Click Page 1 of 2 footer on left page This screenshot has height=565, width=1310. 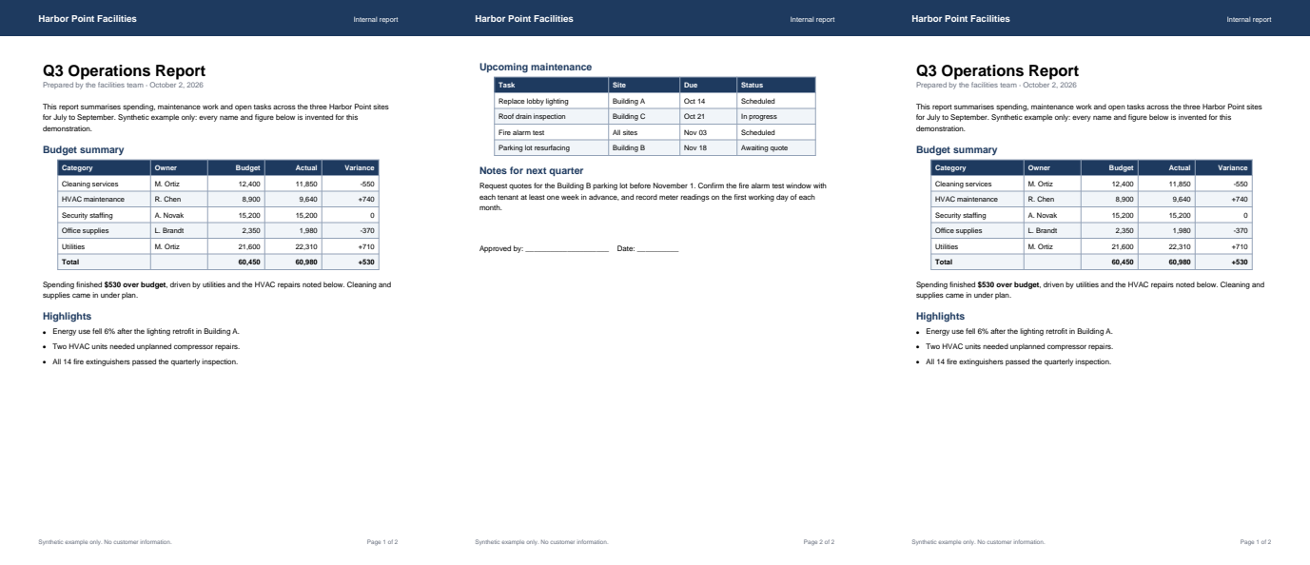(x=382, y=541)
